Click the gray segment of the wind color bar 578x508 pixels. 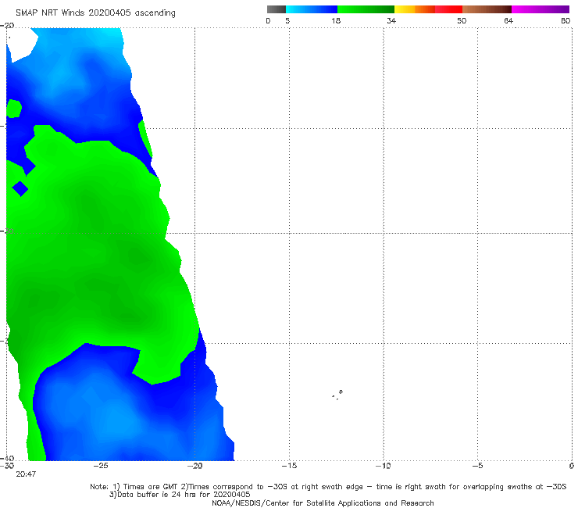pyautogui.click(x=276, y=9)
